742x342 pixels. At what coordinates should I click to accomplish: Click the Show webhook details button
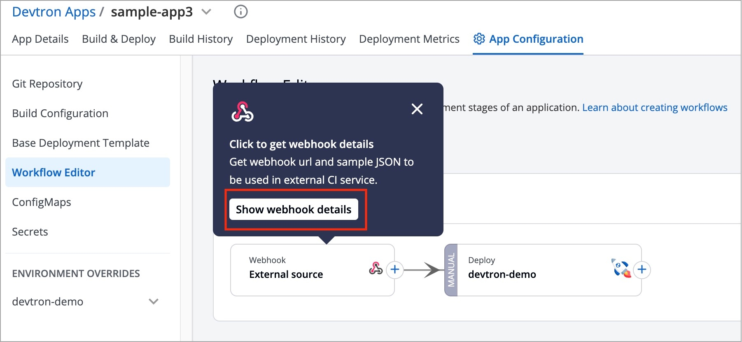294,210
